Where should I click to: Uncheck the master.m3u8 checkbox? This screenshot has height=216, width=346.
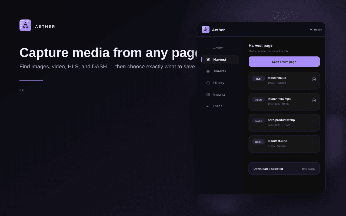314,79
